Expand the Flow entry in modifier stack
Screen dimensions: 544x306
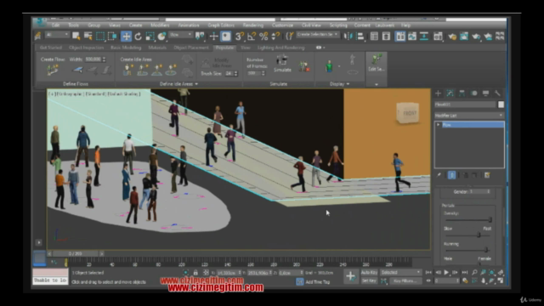pyautogui.click(x=439, y=125)
